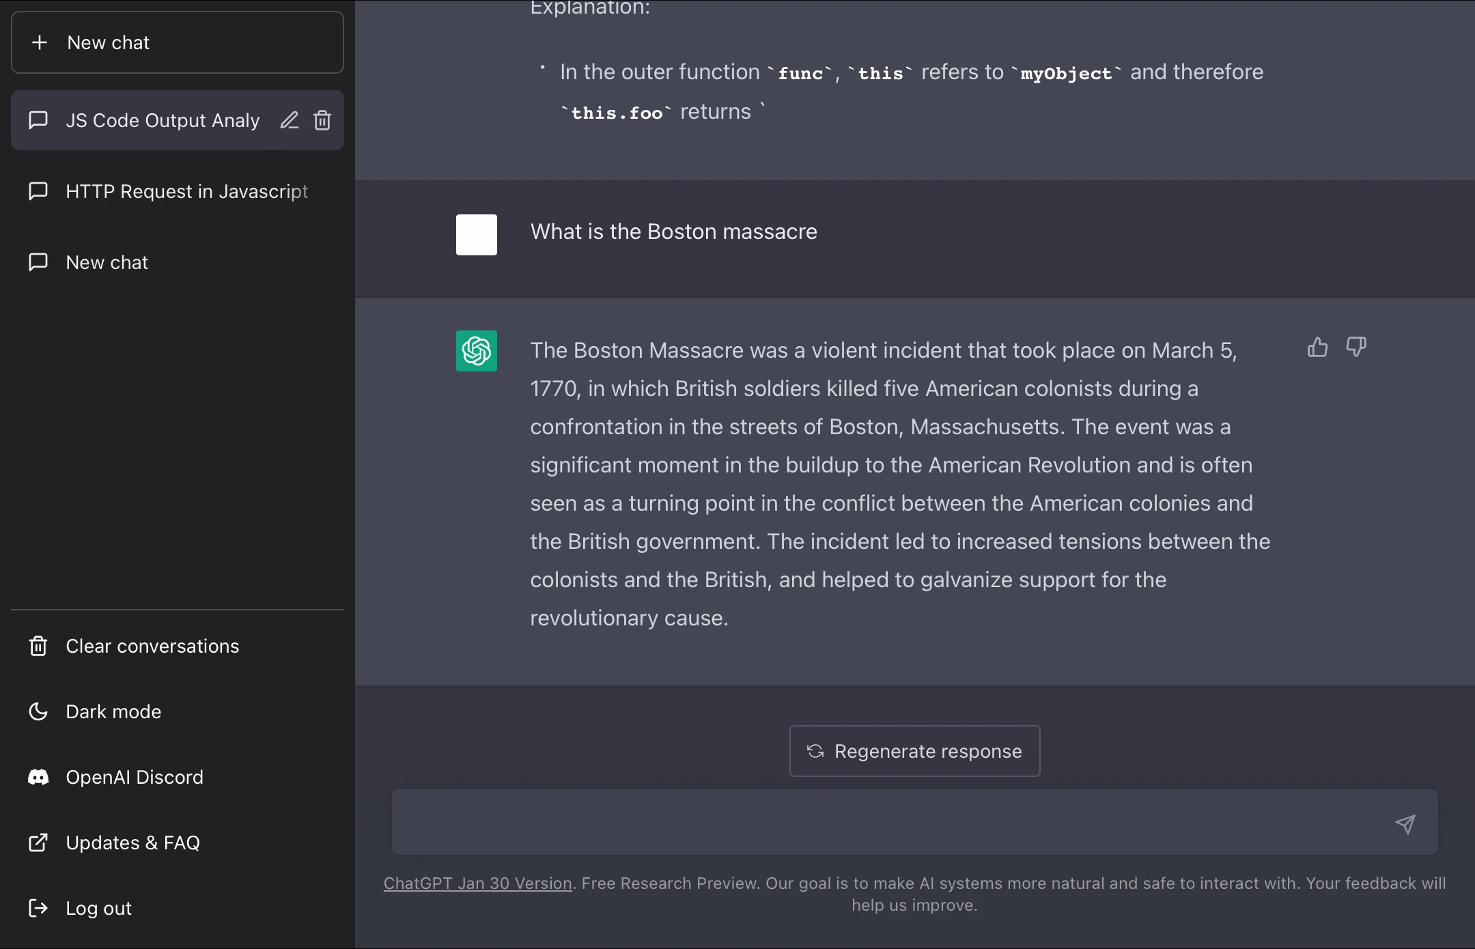This screenshot has height=949, width=1475.
Task: Toggle Dark mode in the sidebar
Action: [x=113, y=711]
